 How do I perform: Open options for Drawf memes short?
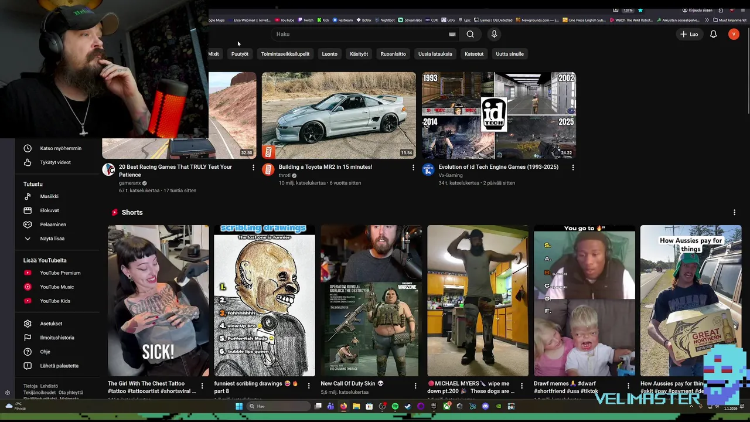pyautogui.click(x=628, y=386)
